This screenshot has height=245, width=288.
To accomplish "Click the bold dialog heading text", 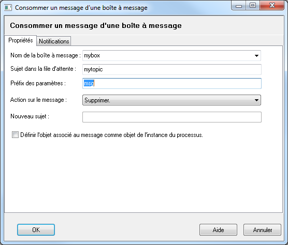I will (96, 25).
